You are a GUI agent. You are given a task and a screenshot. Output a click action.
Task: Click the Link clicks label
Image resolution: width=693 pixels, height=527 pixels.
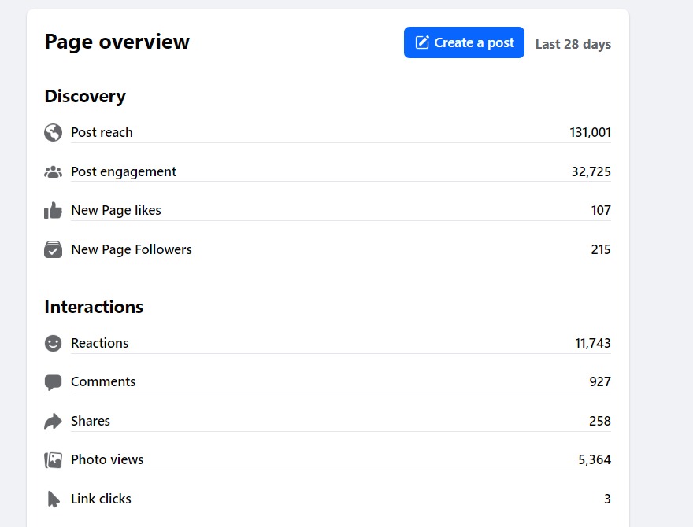coord(102,499)
